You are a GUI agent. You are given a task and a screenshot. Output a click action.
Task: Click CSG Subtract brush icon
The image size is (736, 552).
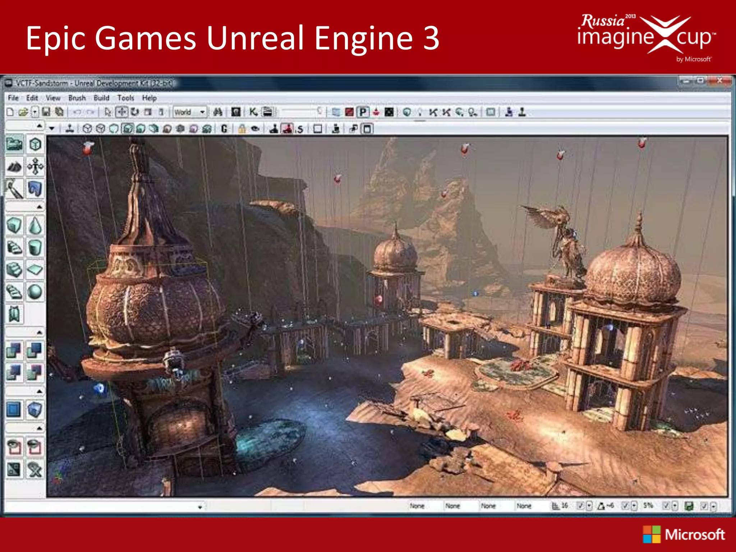pos(35,350)
